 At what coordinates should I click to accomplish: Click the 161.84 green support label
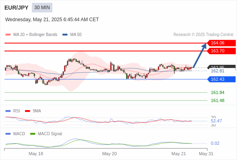pyautogui.click(x=217, y=92)
